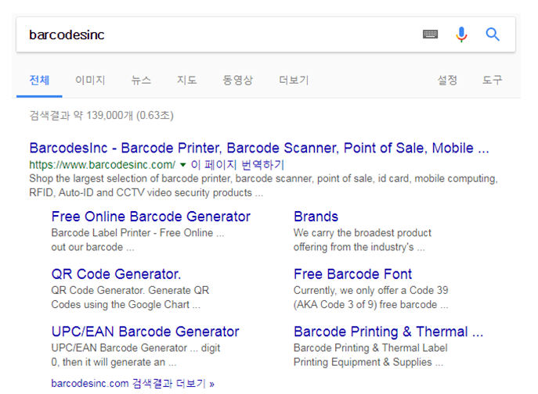Click text 'out our barcode ...'
Viewport: 538px width, 394px height.
tap(92, 247)
